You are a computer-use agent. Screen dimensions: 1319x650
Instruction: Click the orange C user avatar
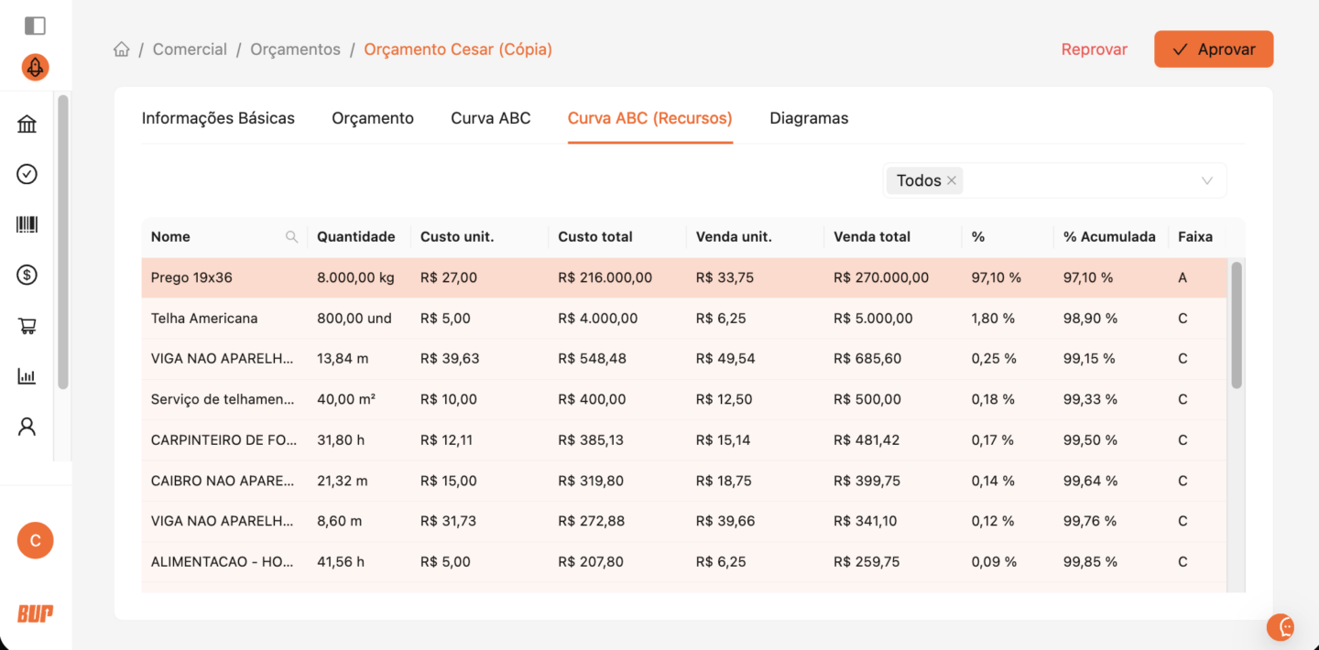(x=35, y=541)
